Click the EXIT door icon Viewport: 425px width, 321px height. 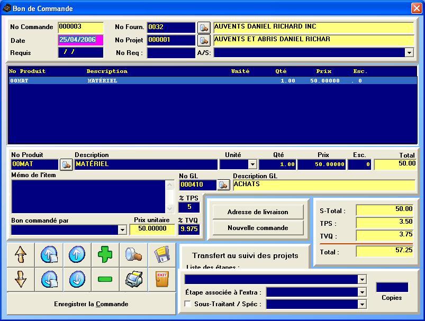pyautogui.click(x=161, y=279)
